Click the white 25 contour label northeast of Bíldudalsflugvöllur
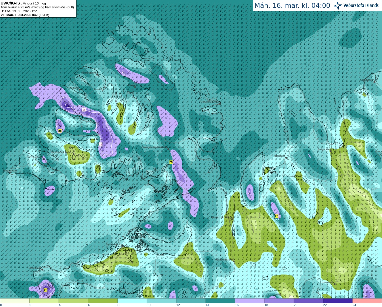 coord(101,144)
